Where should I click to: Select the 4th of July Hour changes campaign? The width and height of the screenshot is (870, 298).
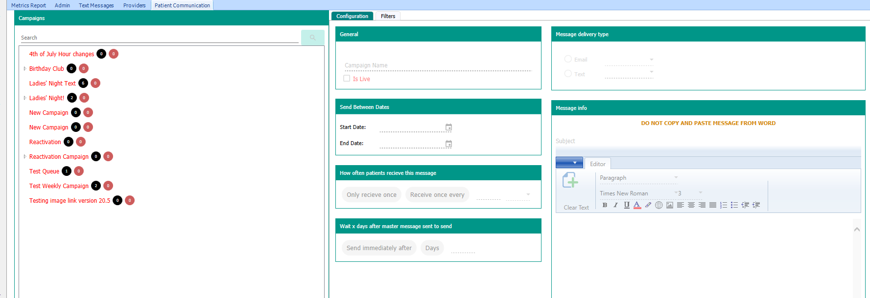(x=62, y=54)
